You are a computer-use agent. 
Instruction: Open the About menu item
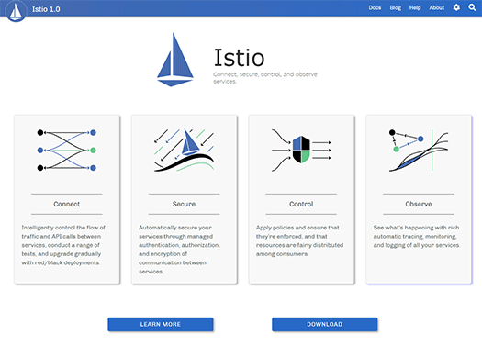point(436,7)
